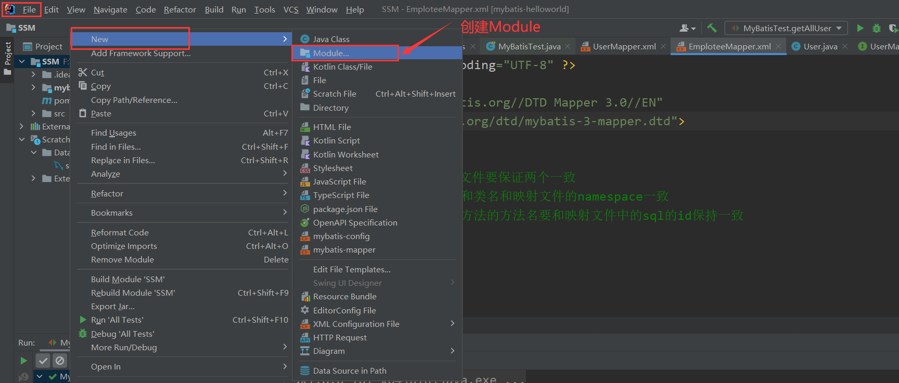Expand the External Libraries node

21,126
